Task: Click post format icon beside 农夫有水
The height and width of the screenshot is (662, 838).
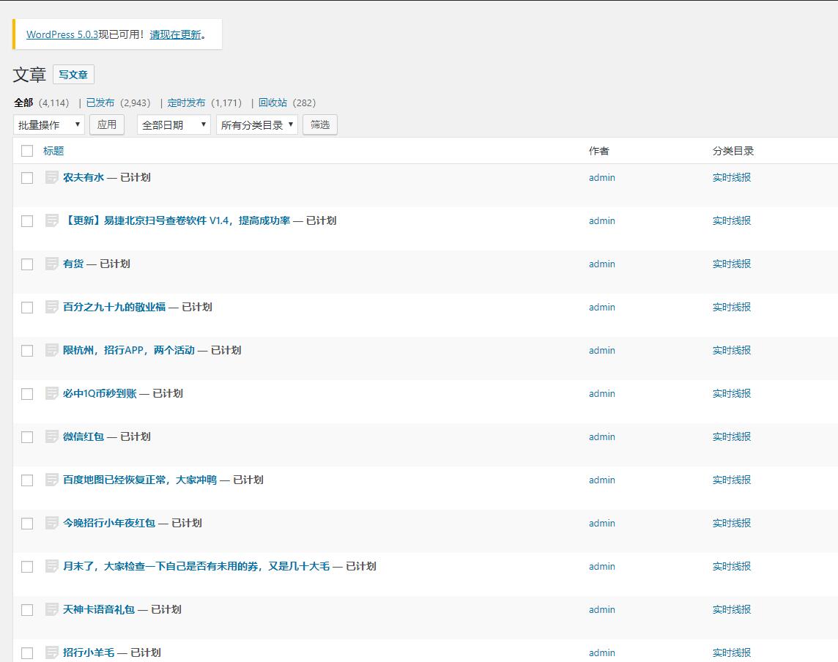Action: pyautogui.click(x=51, y=177)
